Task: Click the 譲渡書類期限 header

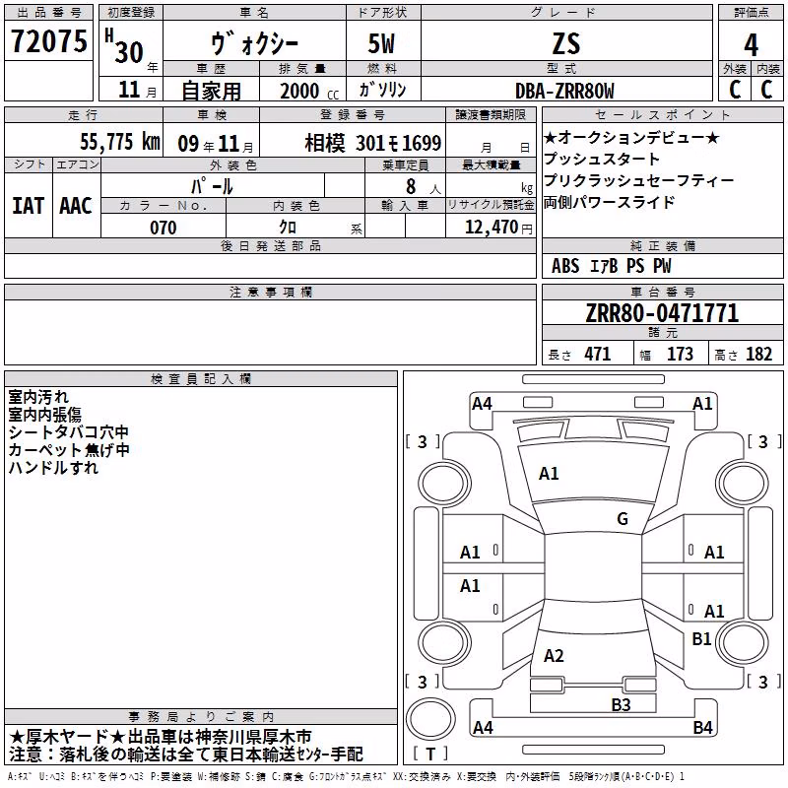Action: pyautogui.click(x=491, y=114)
